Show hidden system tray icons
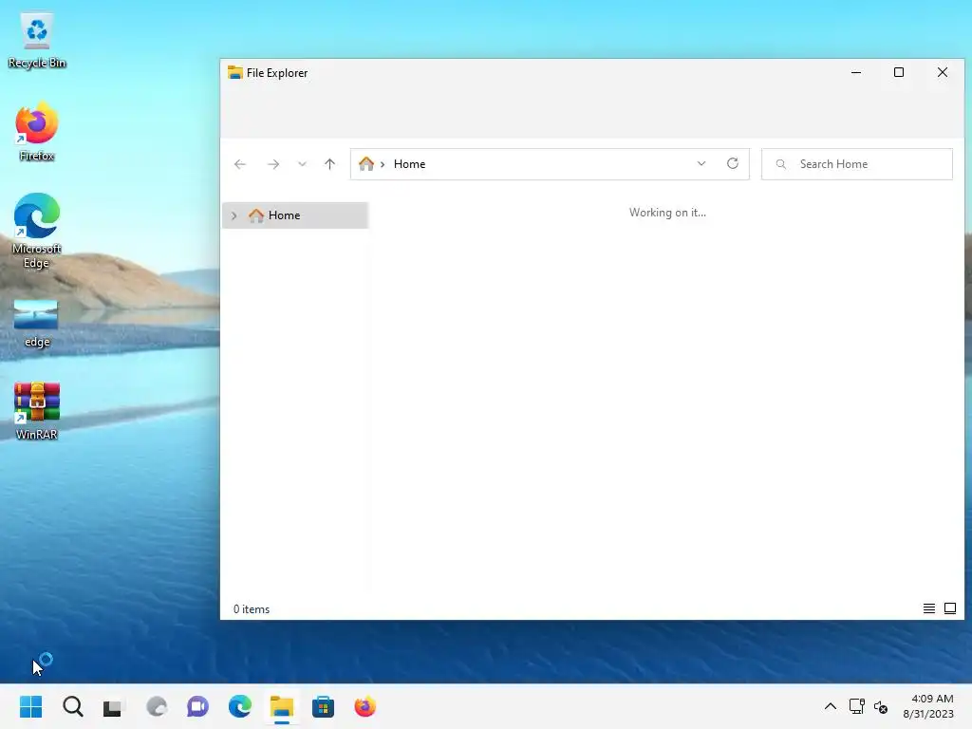 (830, 706)
